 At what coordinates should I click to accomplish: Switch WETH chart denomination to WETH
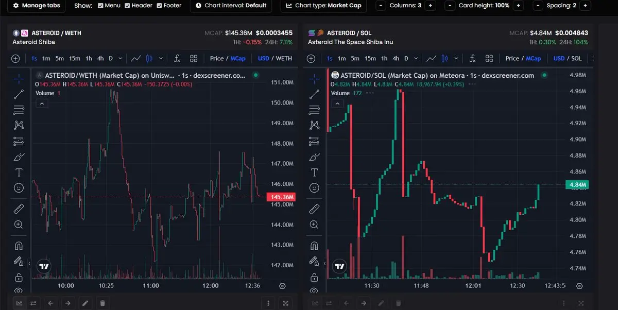pyautogui.click(x=284, y=59)
